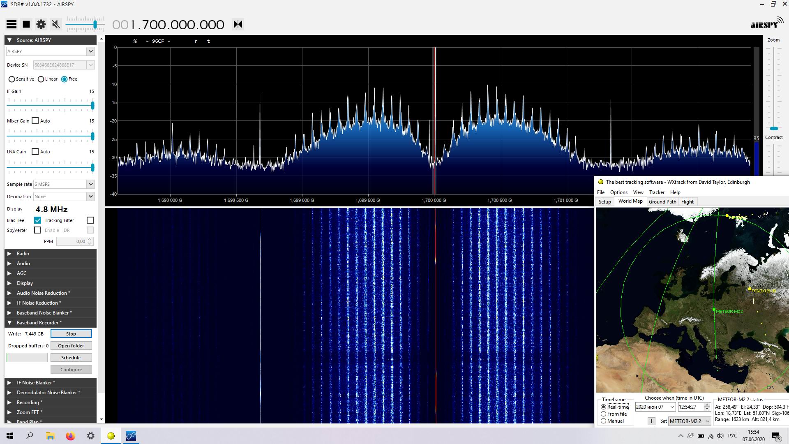Click the 1 button beside Sat
The width and height of the screenshot is (789, 444).
coord(651,421)
